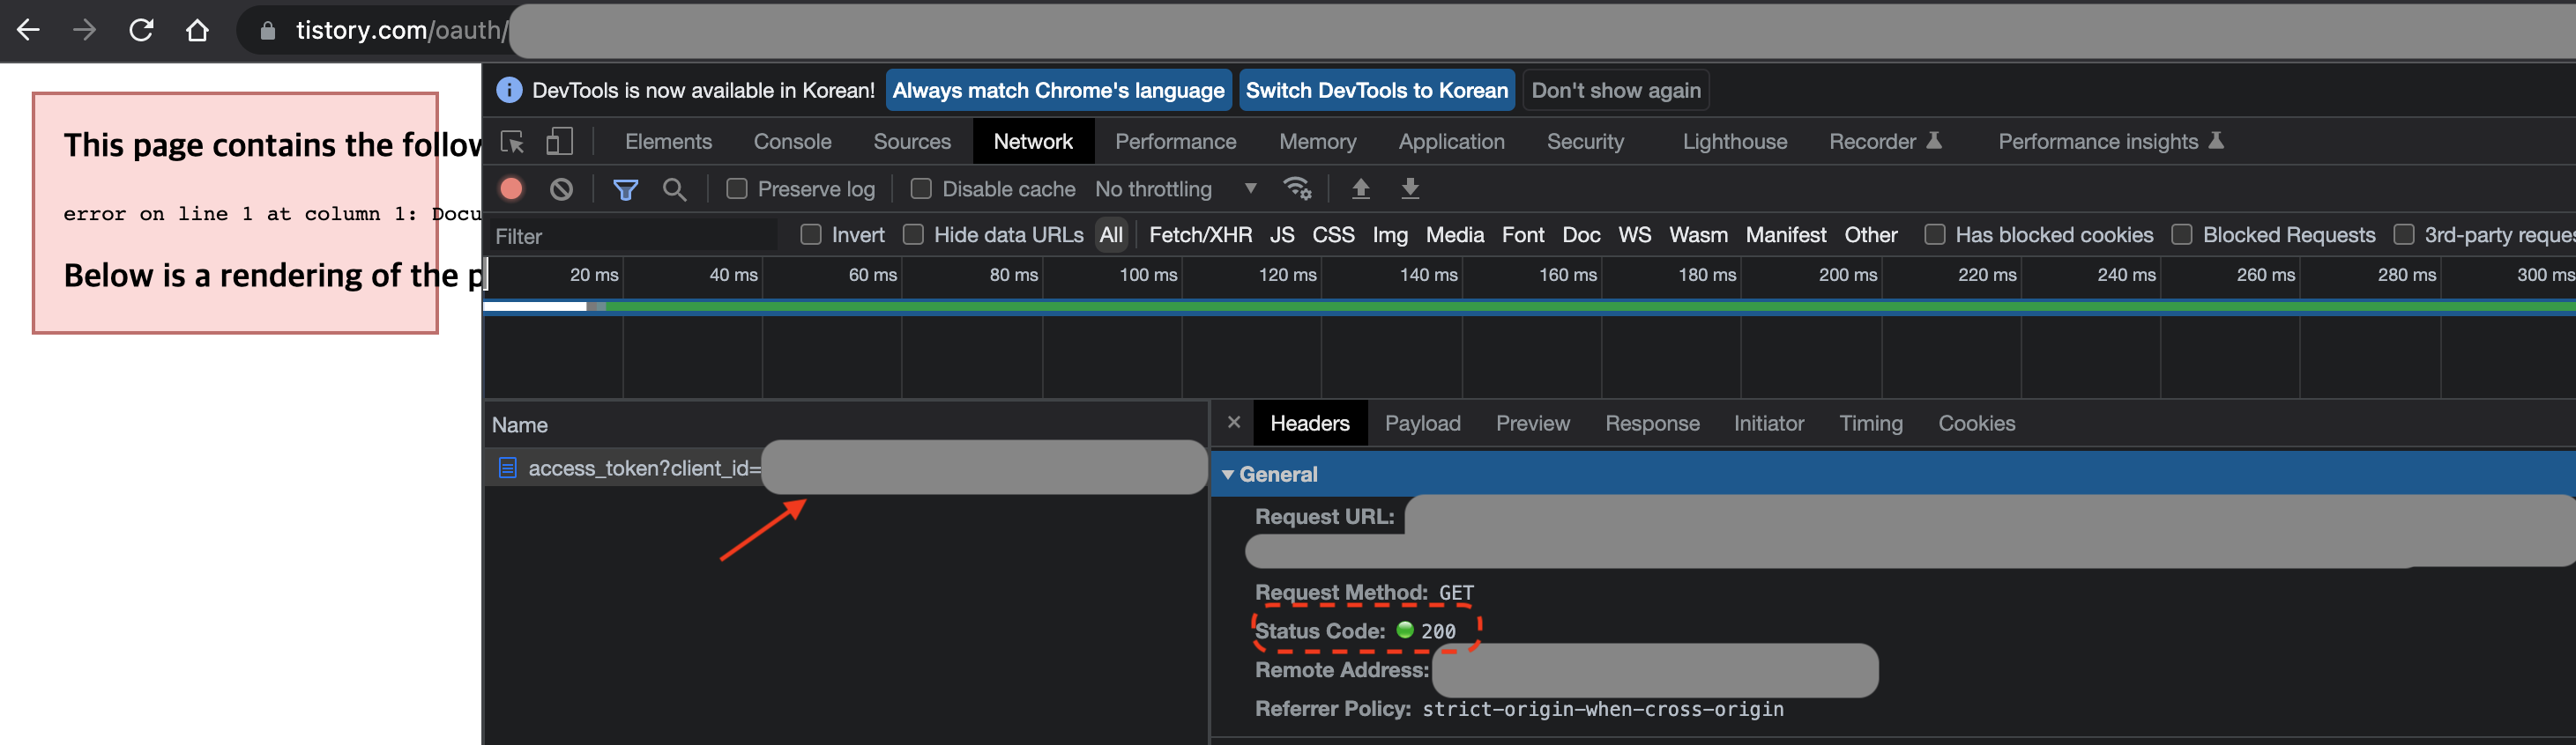Open the Performance insights tab
Viewport: 2576px width, 745px height.
(2110, 142)
